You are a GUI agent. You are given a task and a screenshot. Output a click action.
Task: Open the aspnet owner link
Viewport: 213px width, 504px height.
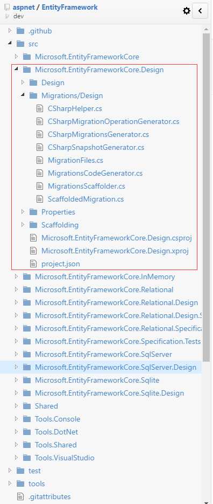[24, 7]
